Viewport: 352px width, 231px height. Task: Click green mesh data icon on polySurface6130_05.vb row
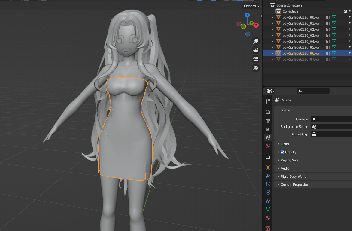(x=334, y=47)
